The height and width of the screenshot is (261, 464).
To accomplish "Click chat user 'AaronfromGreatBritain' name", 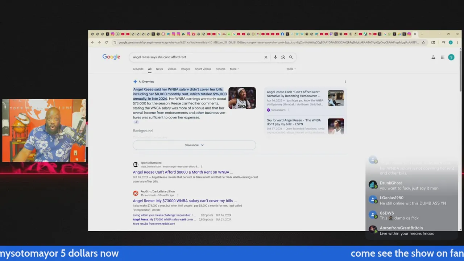I will tap(401, 228).
